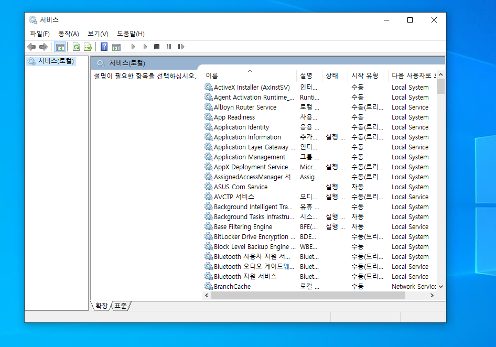The height and width of the screenshot is (347, 496).
Task: Click the gear icon of AllJoyn Router Service
Action: click(x=209, y=107)
